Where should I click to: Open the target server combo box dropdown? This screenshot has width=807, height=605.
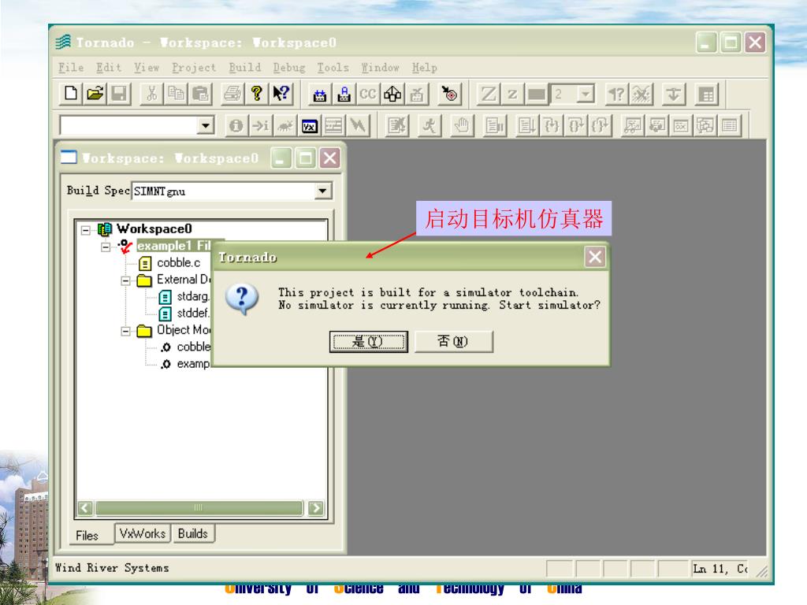click(x=206, y=125)
